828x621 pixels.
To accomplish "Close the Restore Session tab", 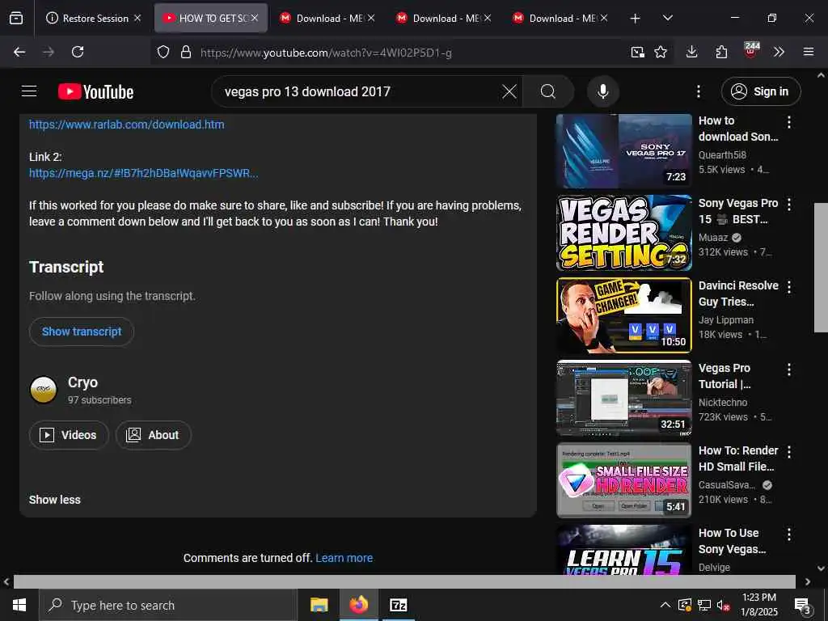I will coord(137,18).
